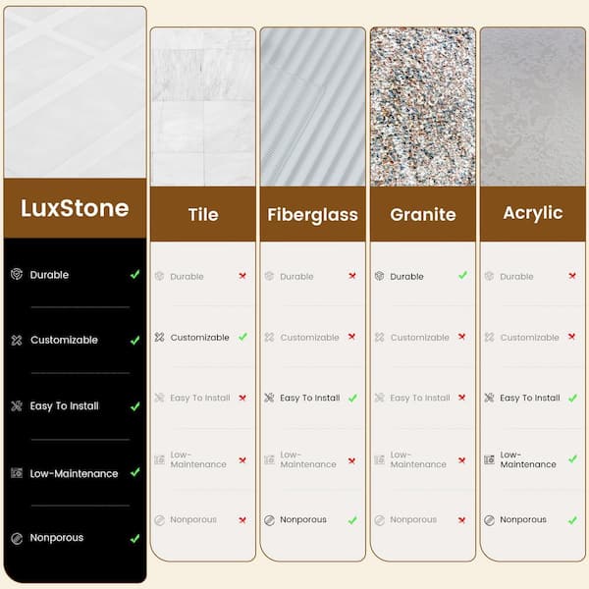Click the Nonporous icon under Fiberglass

(x=269, y=519)
